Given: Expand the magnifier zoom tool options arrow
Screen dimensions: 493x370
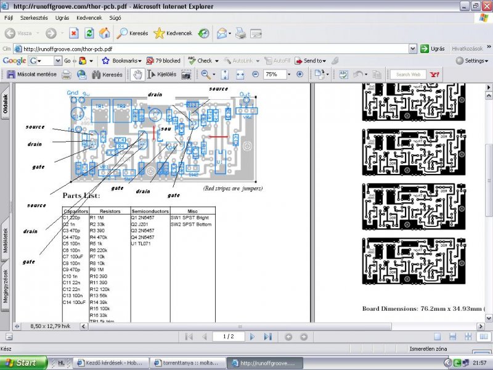Looking at the screenshot, I should pyautogui.click(x=214, y=75).
